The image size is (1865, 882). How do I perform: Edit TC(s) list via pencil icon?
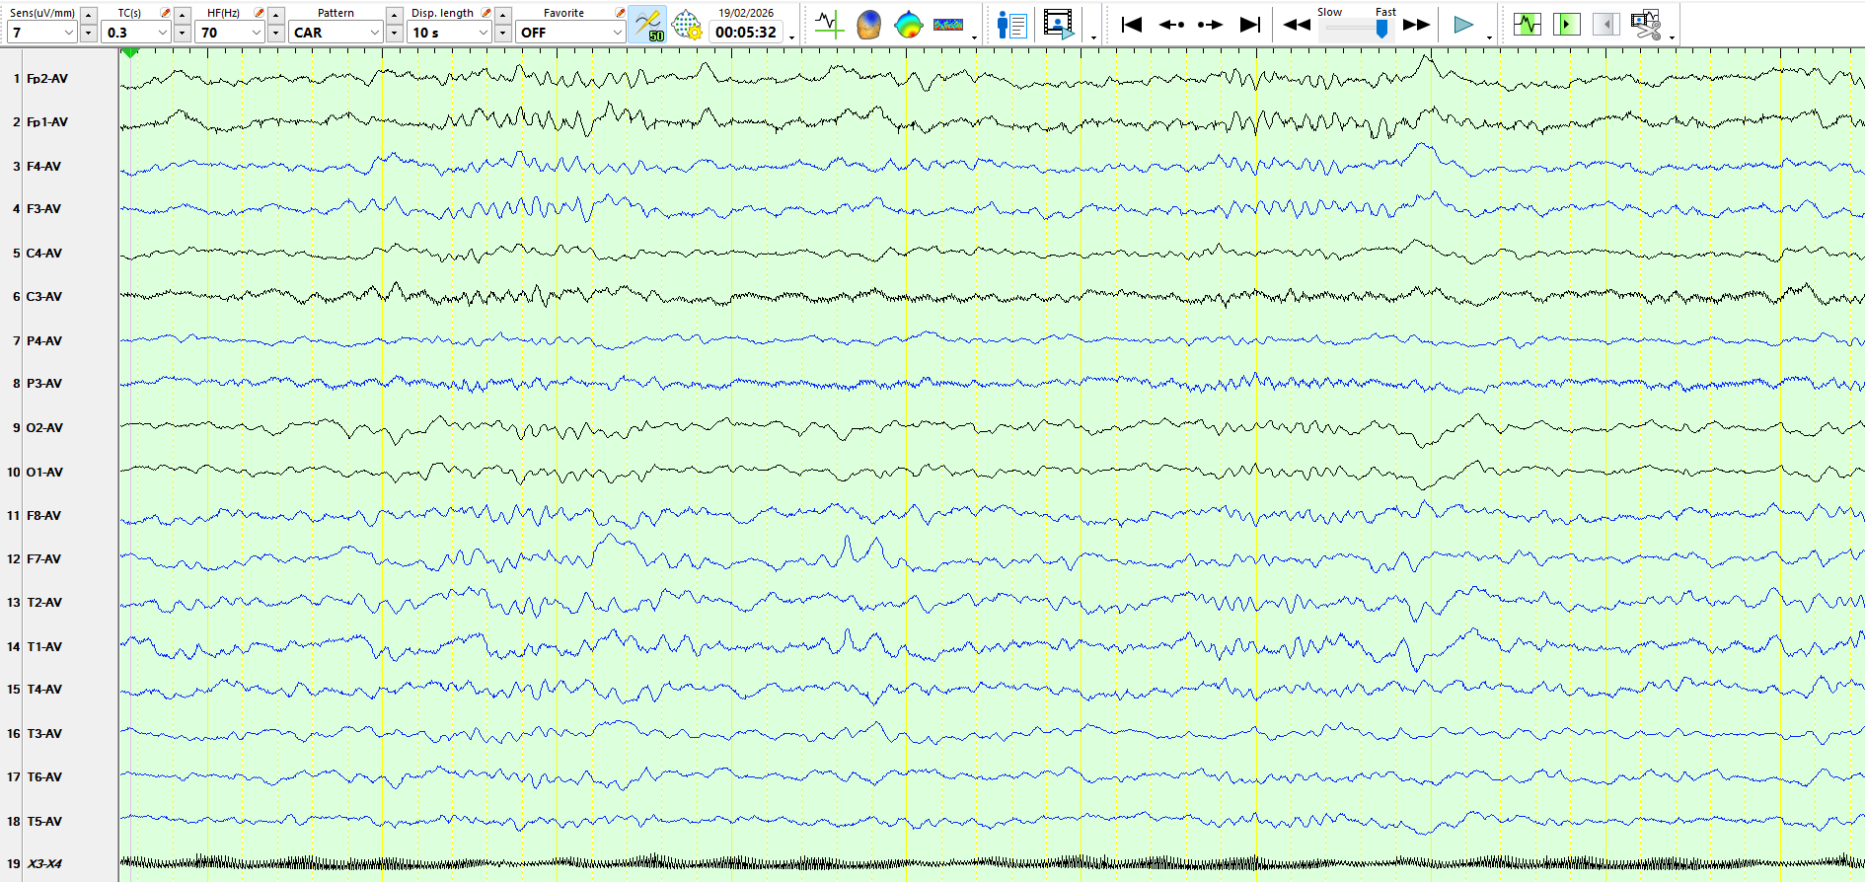[x=165, y=13]
